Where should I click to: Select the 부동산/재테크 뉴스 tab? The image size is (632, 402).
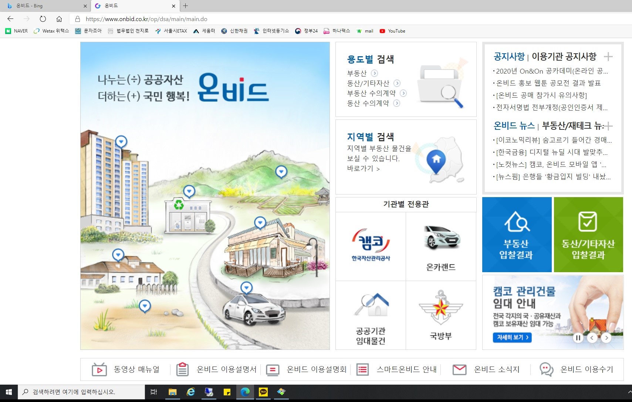(572, 126)
